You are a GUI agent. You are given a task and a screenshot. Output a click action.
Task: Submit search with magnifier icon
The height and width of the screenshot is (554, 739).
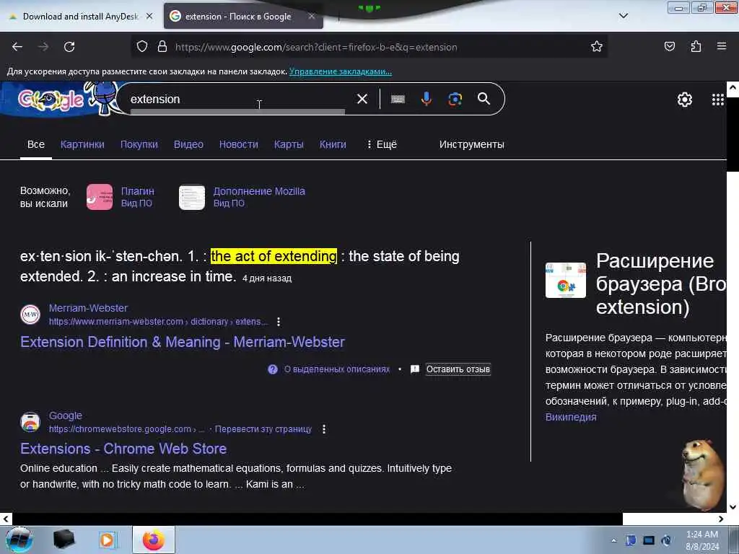point(484,98)
